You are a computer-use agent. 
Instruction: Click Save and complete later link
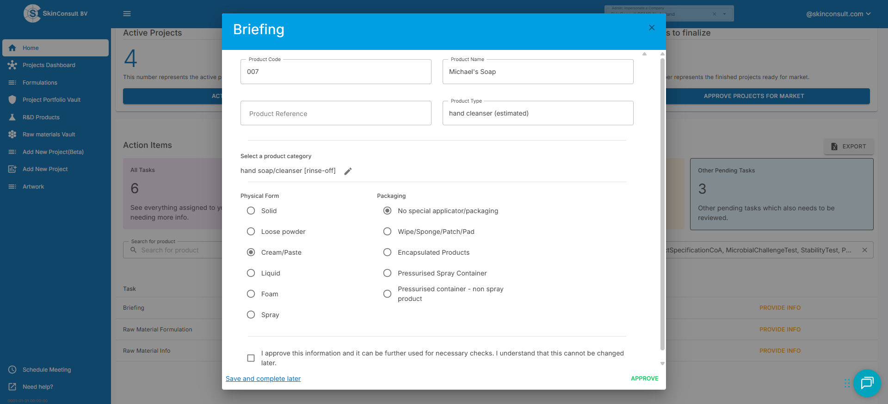point(263,379)
